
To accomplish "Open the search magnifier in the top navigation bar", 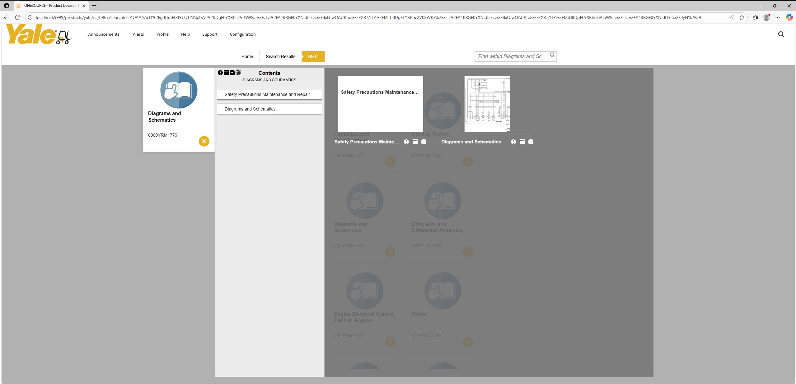I will coord(780,34).
